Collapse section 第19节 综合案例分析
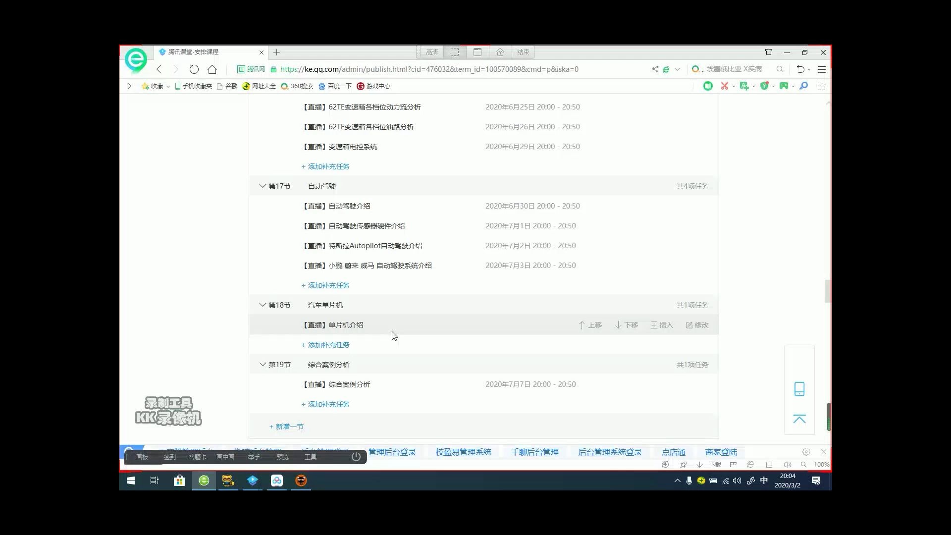951x535 pixels. 263,365
